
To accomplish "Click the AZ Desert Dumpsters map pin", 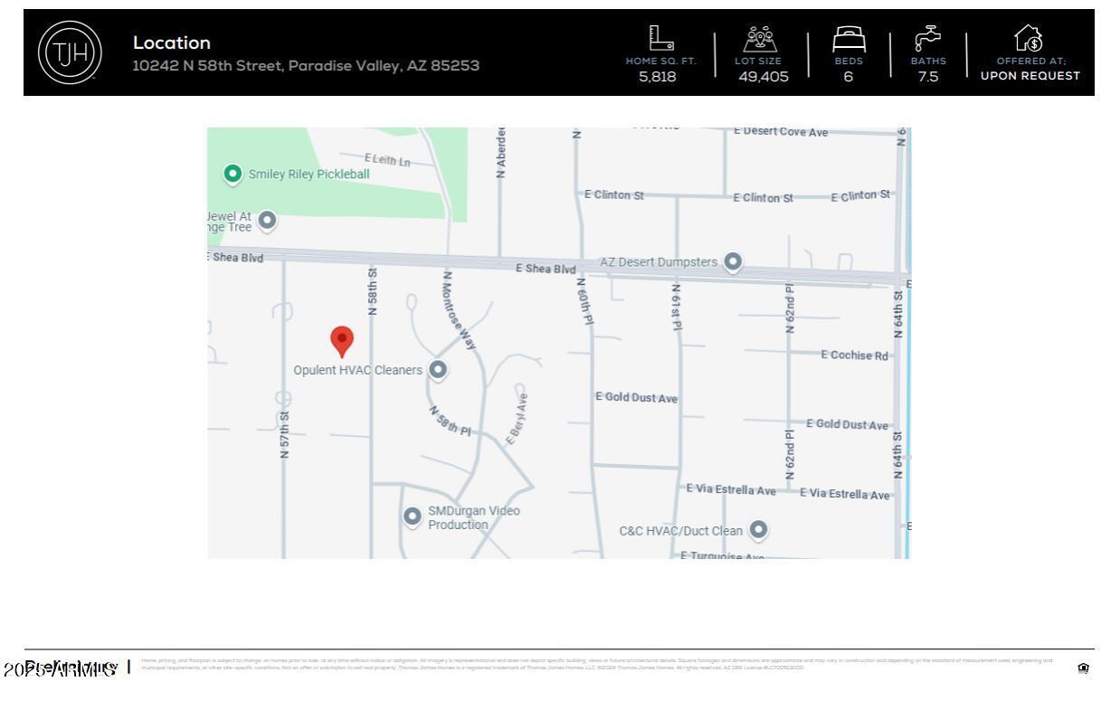I will click(x=733, y=261).
